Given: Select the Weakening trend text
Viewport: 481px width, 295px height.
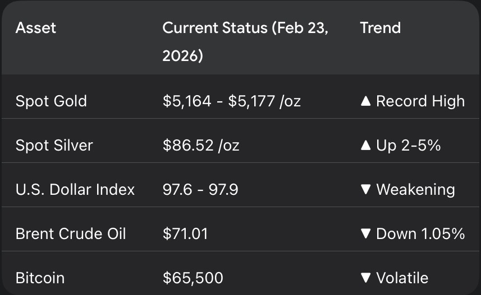Looking at the screenshot, I should click(415, 190).
